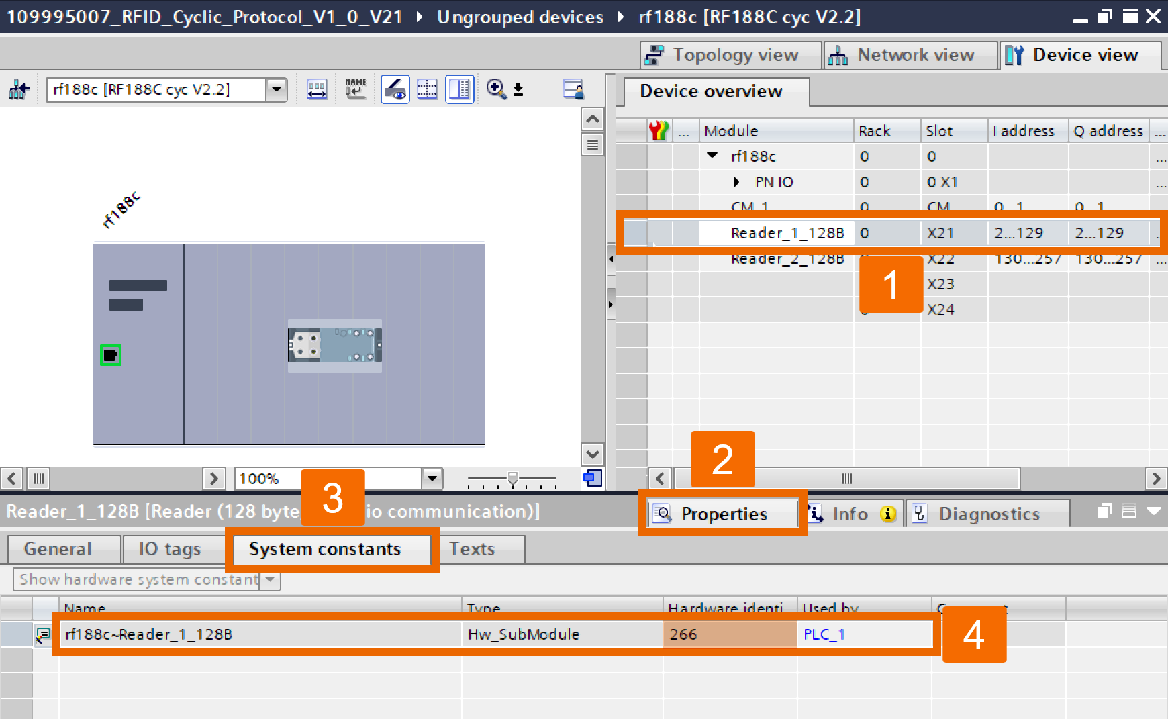
Task: Expand the PN IO module row
Action: coord(736,182)
